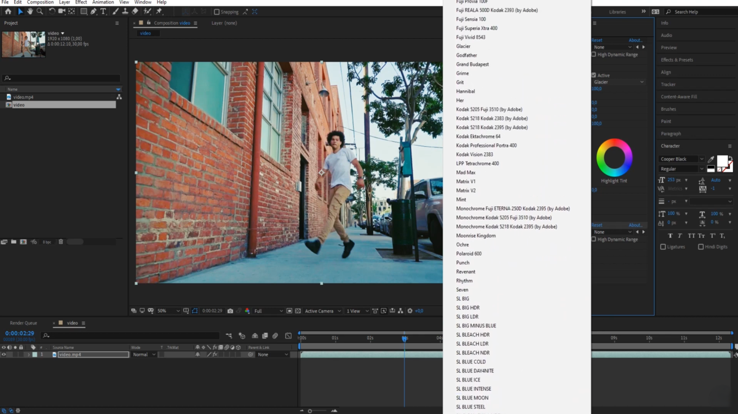The width and height of the screenshot is (738, 414).
Task: Click the white fill color swatch
Action: click(722, 161)
